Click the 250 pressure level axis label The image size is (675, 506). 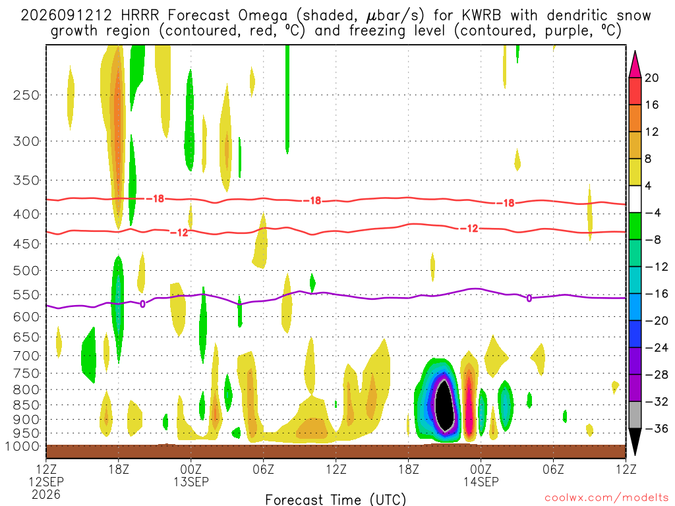click(x=26, y=95)
